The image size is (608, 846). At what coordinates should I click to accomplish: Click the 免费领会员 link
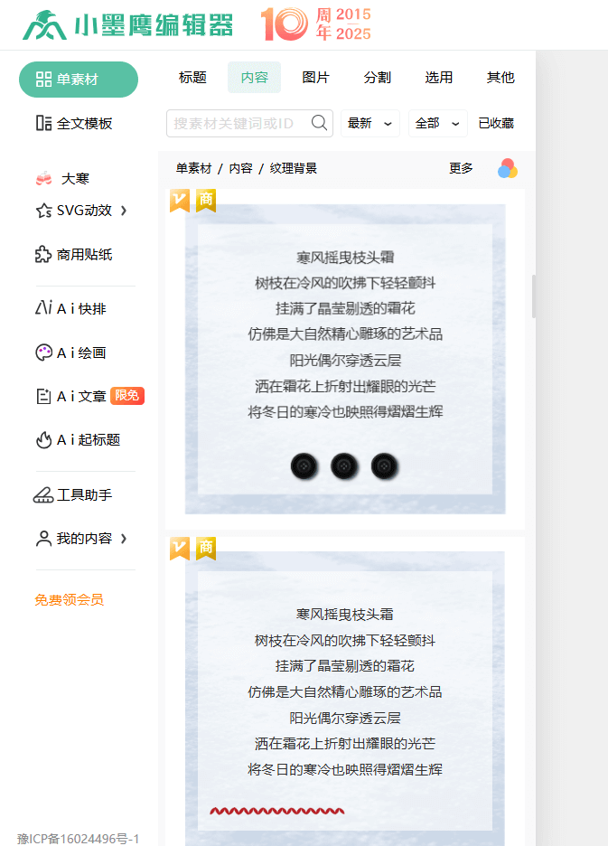tap(69, 599)
